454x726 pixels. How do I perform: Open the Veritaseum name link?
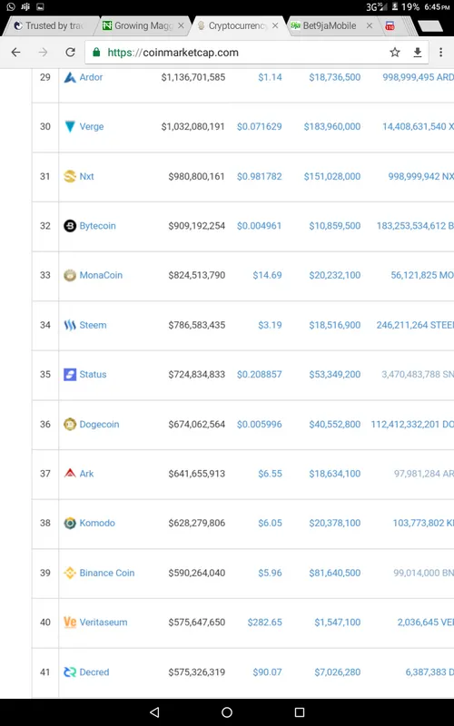[x=104, y=623]
